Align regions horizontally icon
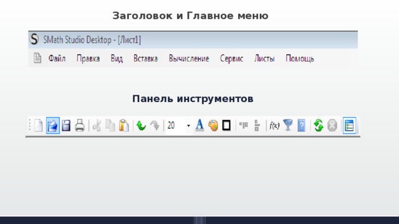Screen dimensions: 399x224 point(244,125)
